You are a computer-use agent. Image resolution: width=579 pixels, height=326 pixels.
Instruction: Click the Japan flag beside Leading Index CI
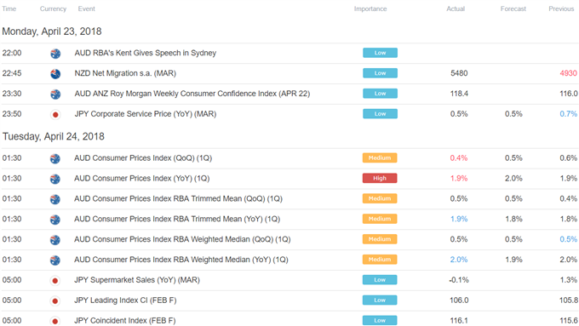[55, 301]
